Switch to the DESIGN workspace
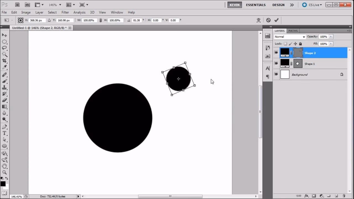 [278, 5]
